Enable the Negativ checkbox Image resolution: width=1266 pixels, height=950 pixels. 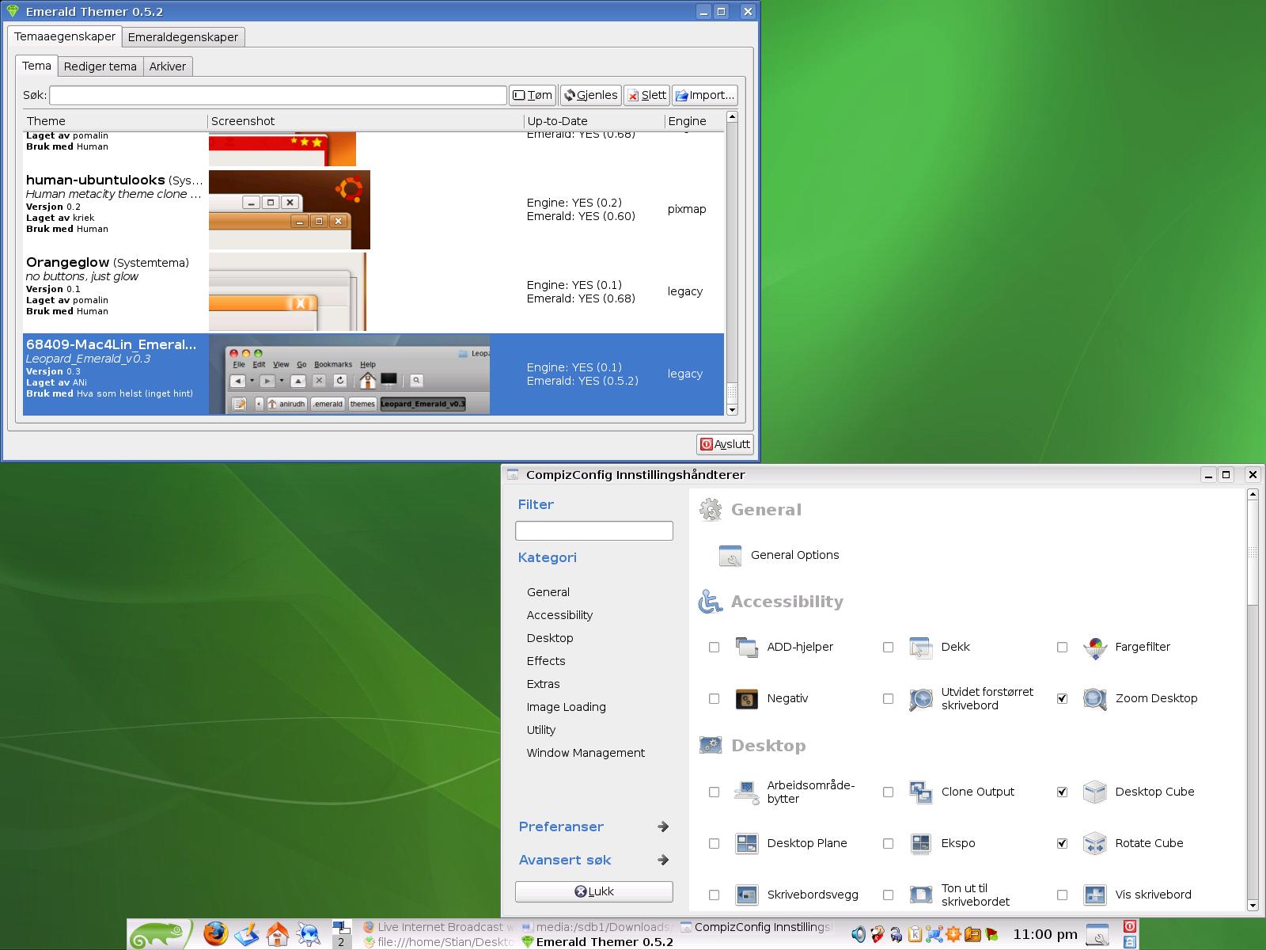point(714,699)
